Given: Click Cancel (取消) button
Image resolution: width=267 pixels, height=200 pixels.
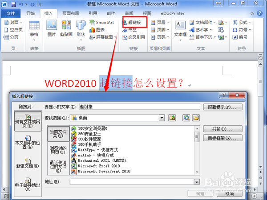Looking at the screenshot, I should [229, 194].
